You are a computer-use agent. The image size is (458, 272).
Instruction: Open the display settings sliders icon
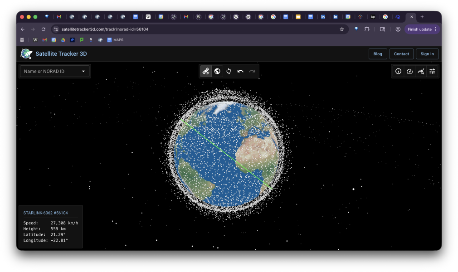pyautogui.click(x=432, y=71)
